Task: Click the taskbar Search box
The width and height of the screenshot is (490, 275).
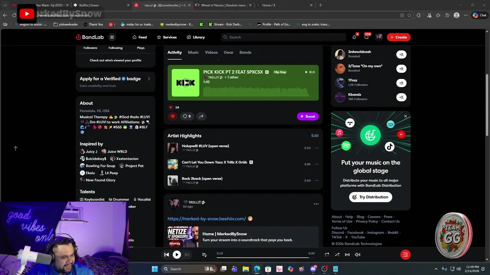Action: tap(189, 269)
